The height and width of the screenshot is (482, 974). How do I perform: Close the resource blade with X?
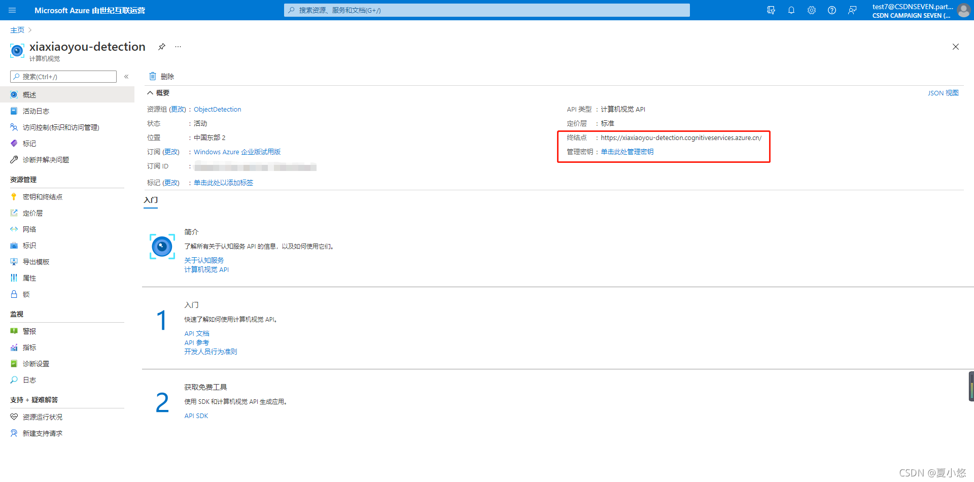click(956, 47)
